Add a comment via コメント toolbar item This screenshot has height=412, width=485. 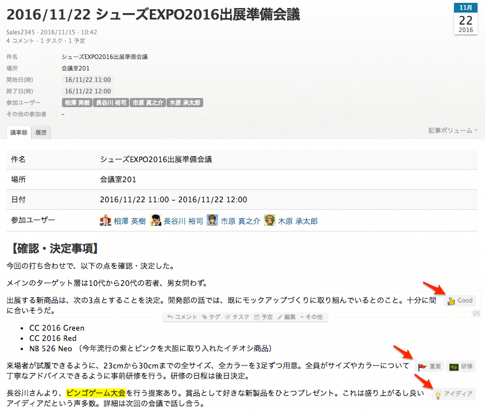click(182, 317)
